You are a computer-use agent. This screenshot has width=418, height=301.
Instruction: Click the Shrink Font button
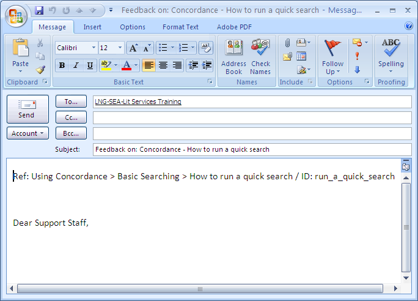pos(147,48)
